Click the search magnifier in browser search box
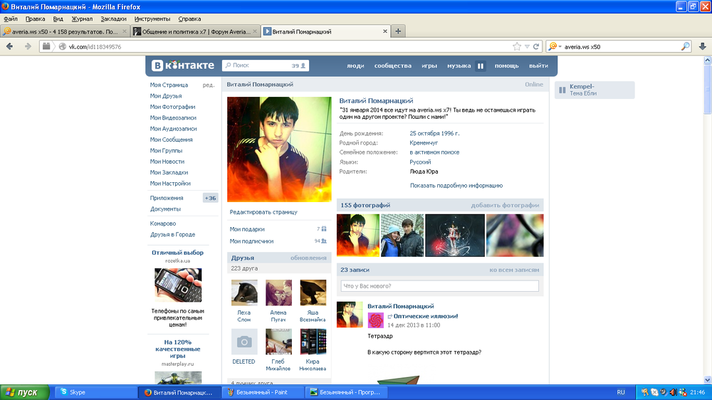 click(685, 46)
